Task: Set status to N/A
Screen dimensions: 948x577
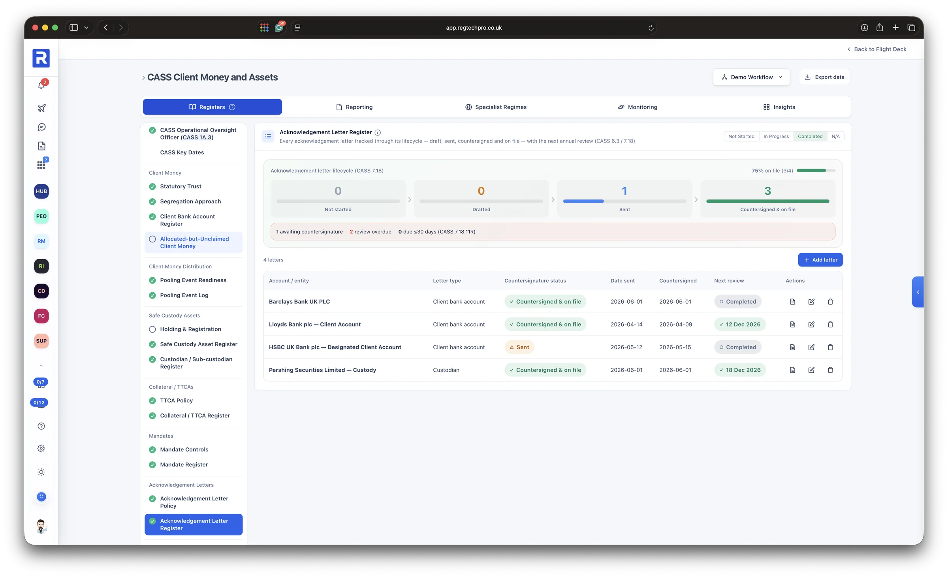Action: (835, 136)
